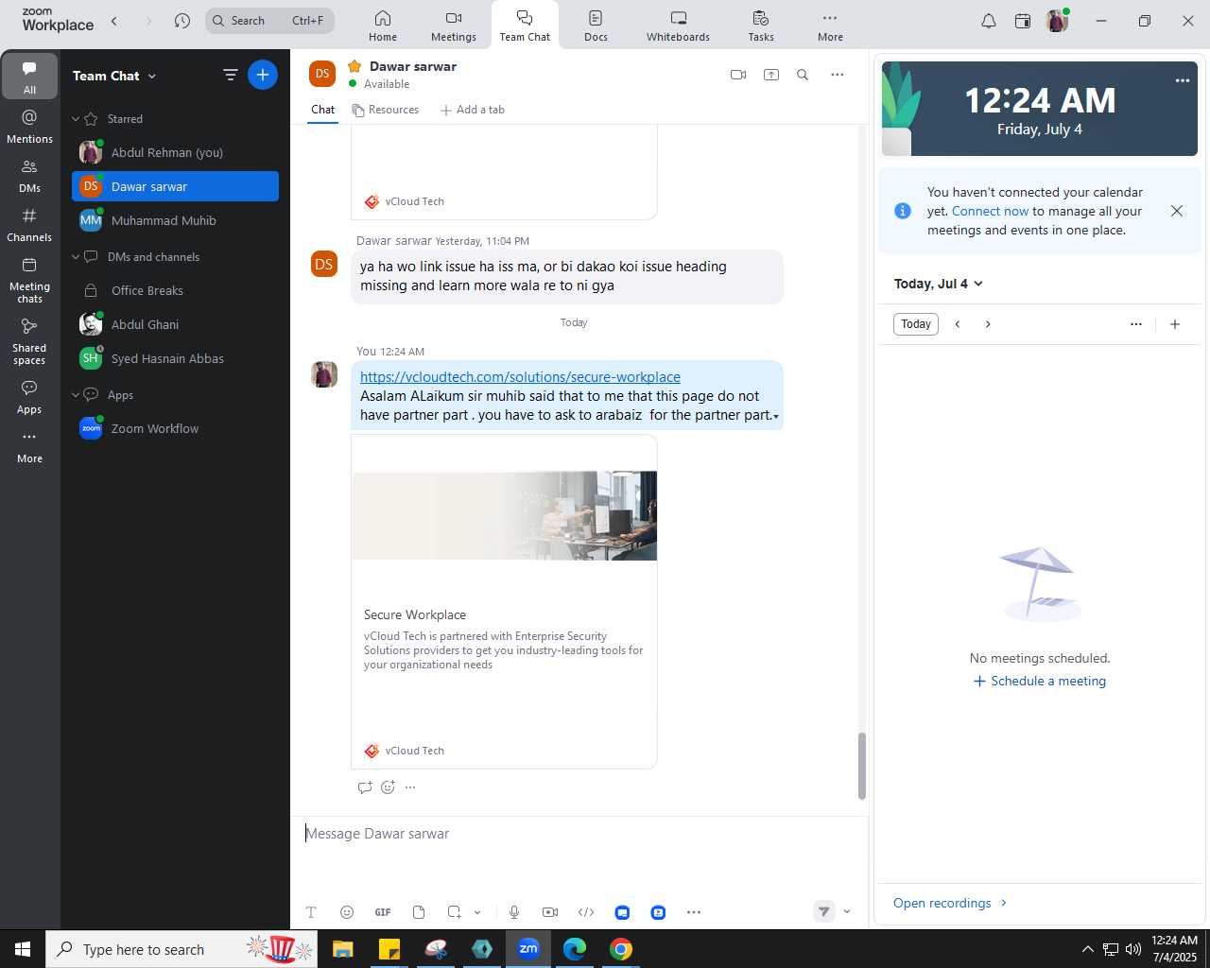
Task: Go to previous day in calendar
Action: (x=958, y=324)
